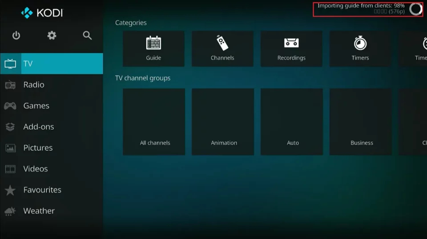Screen dimensions: 427x239
Task: Click the favourites star icon
Action: tap(10, 190)
